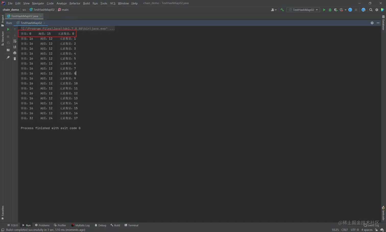Click the Up the Stack Trace arrow
This screenshot has width=386, height=232.
click(x=15, y=29)
